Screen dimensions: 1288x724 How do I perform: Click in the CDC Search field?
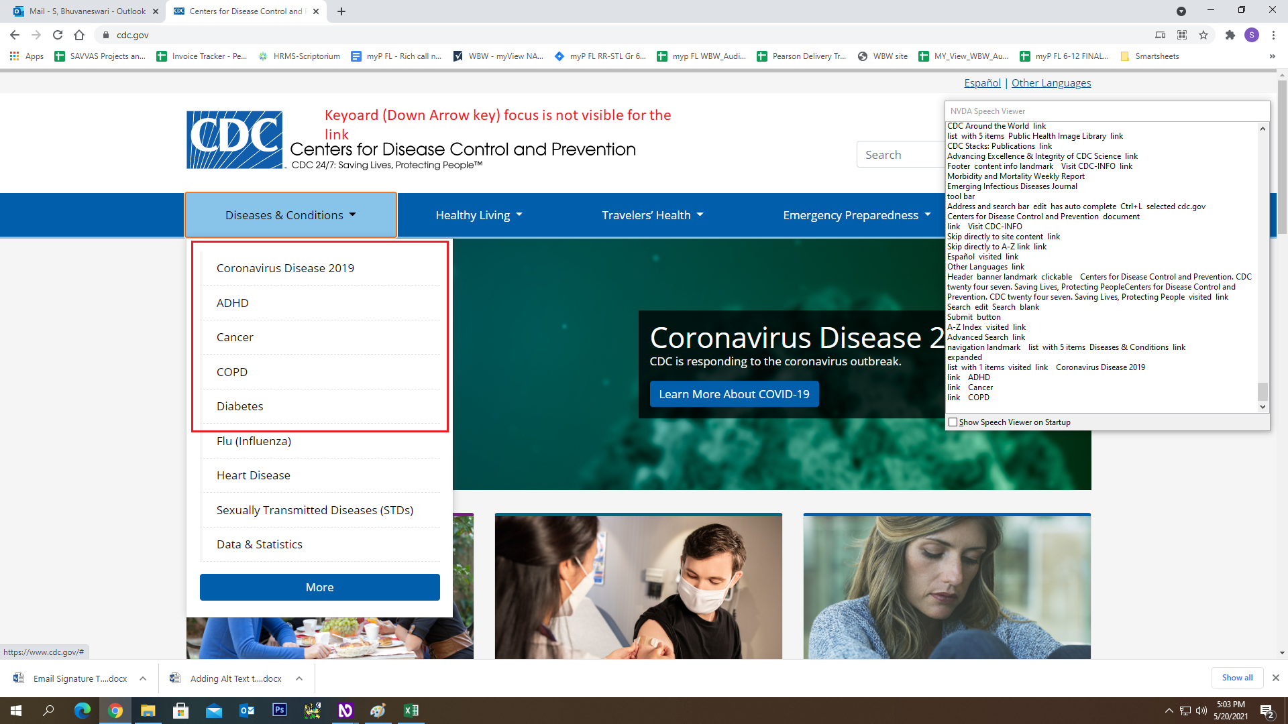900,155
